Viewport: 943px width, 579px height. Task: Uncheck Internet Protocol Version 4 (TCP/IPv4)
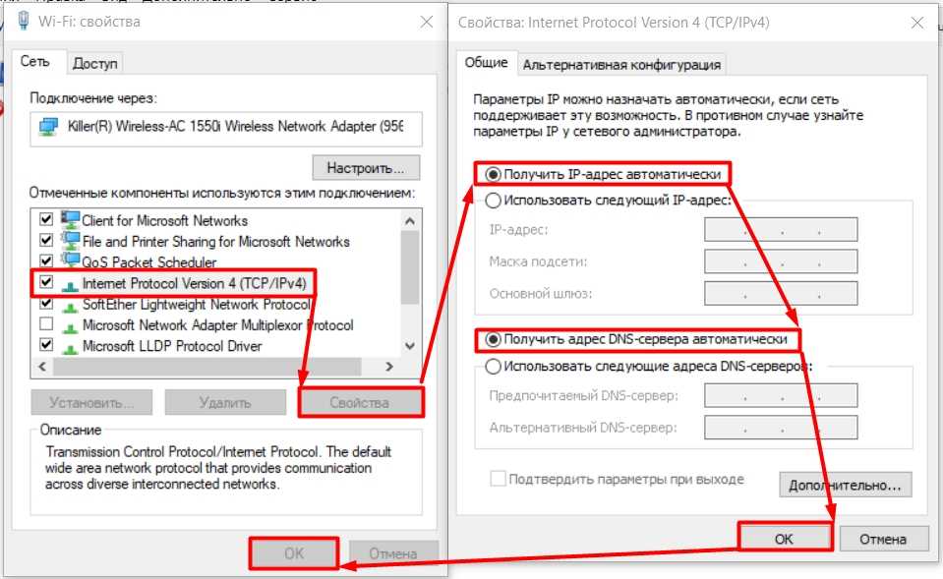coord(45,283)
